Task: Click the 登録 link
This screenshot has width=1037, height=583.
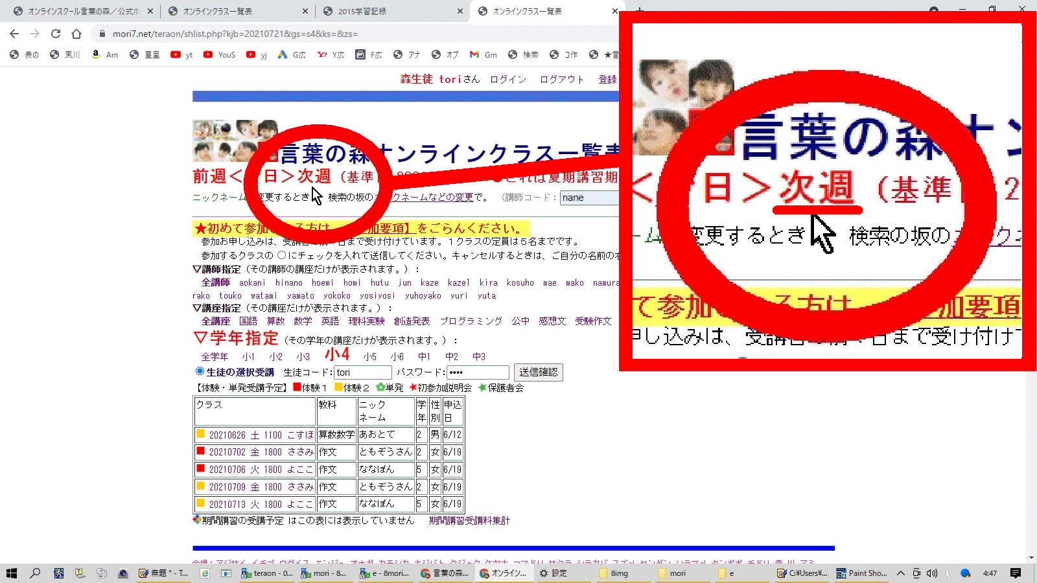Action: 607,79
